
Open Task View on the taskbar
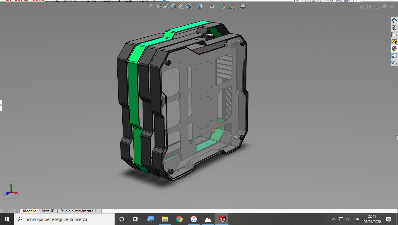pos(136,219)
